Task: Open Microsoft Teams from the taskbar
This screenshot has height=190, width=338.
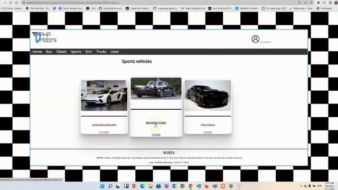Action: 215,186
